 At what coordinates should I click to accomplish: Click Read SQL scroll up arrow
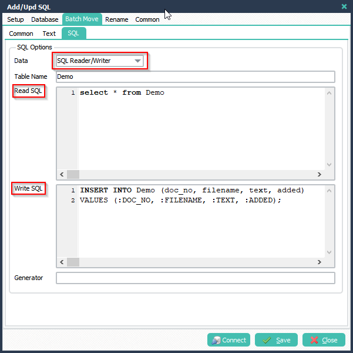click(x=329, y=93)
